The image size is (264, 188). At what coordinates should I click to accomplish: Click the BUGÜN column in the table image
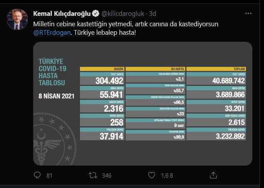pyautogui.click(x=101, y=69)
